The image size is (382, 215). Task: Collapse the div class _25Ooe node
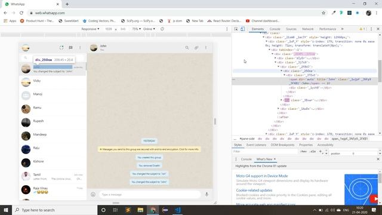[281, 71]
